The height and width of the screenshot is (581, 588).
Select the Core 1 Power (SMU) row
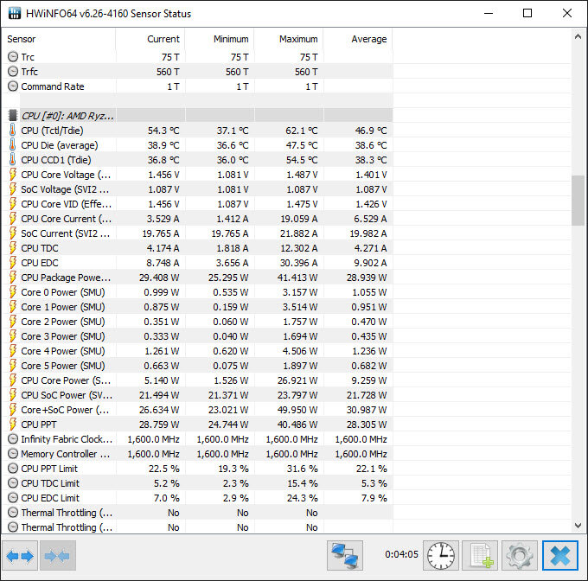(198, 307)
